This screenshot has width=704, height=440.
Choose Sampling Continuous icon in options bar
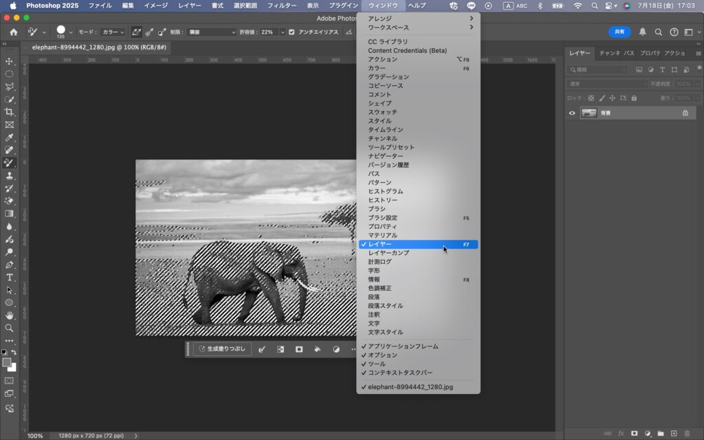(136, 32)
